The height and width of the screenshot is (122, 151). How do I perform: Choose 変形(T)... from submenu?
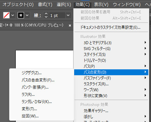click(x=42, y=109)
